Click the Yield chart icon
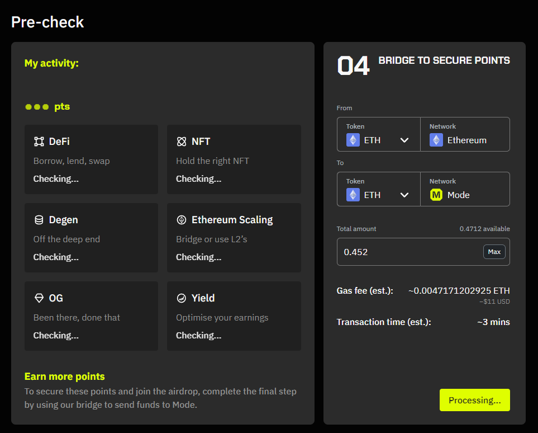Viewport: 538px width, 433px height. click(182, 298)
